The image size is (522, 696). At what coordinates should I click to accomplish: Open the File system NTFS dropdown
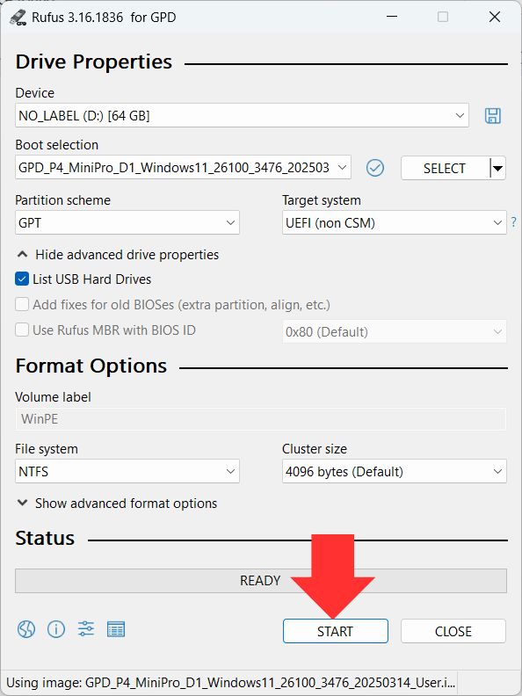tap(127, 471)
